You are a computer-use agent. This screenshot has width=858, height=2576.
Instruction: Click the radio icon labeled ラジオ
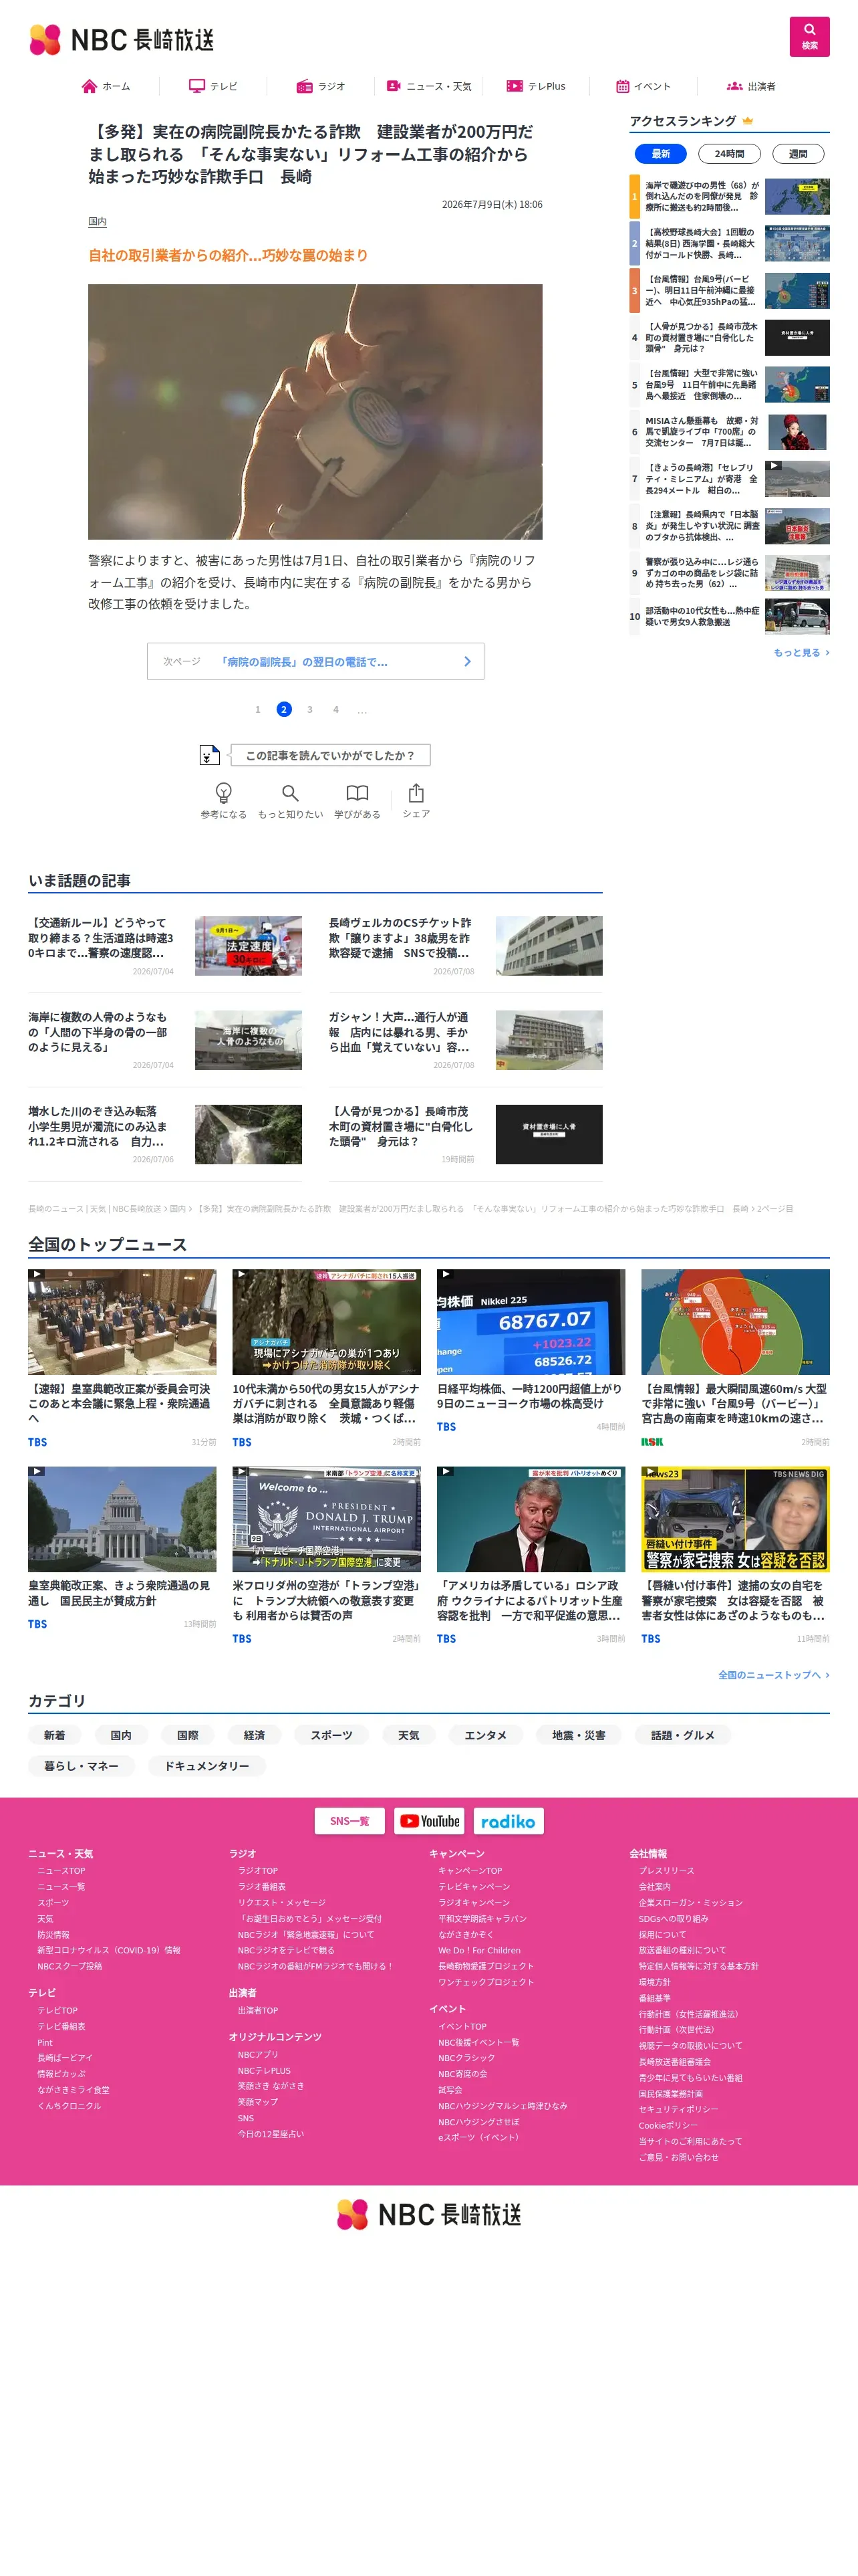coord(305,86)
